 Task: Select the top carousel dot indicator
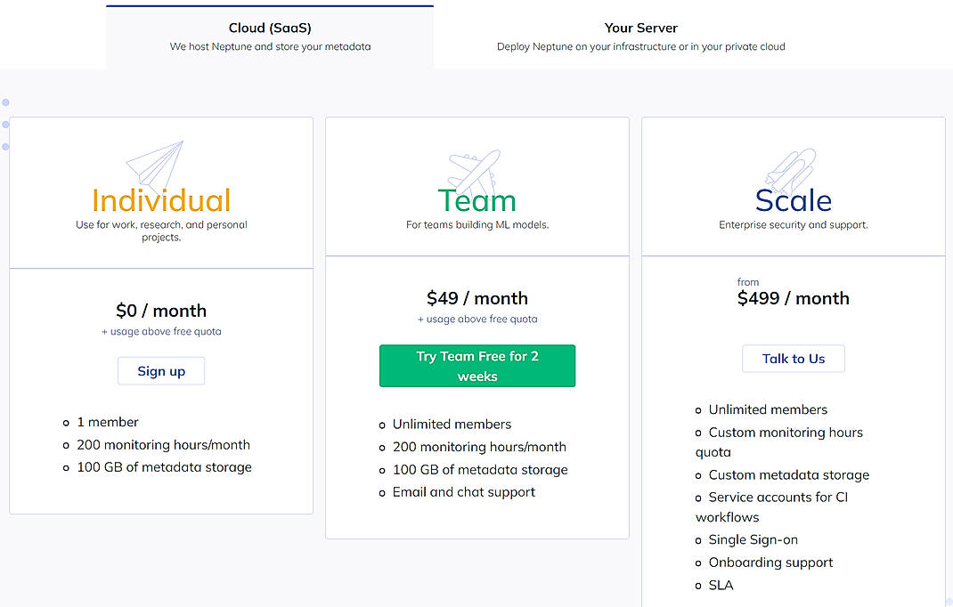[5, 101]
